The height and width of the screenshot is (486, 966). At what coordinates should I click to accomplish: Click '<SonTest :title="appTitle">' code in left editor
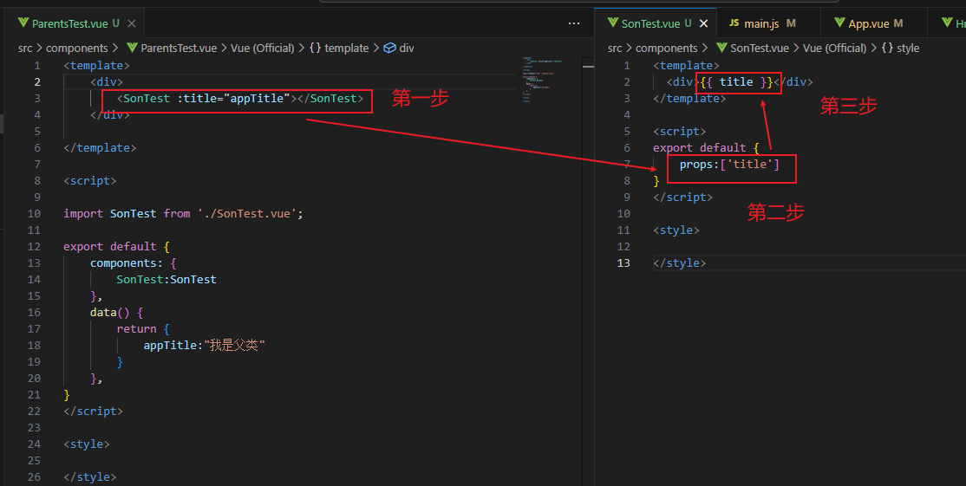click(207, 99)
